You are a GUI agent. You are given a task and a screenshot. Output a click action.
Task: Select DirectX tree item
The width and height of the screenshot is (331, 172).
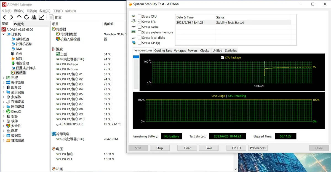pos(14,111)
